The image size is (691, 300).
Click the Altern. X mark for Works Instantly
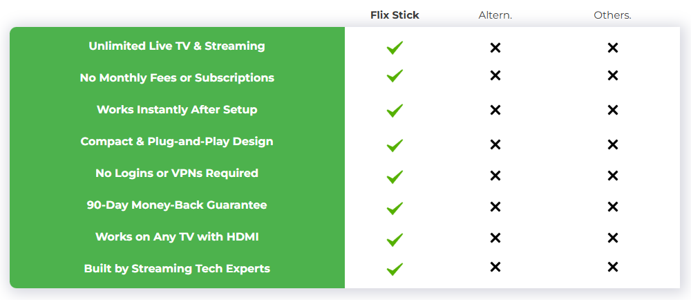[x=495, y=110]
